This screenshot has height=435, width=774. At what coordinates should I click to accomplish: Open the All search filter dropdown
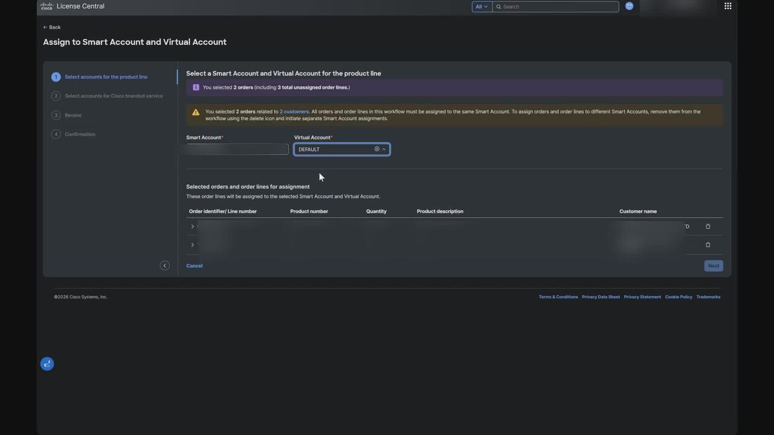(481, 7)
